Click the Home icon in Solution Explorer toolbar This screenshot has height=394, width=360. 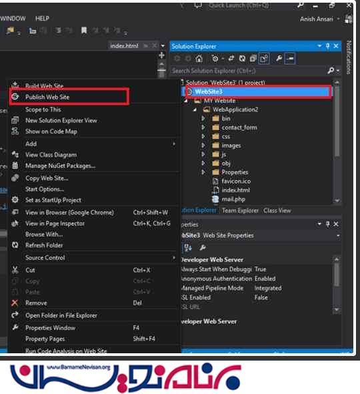[199, 59]
